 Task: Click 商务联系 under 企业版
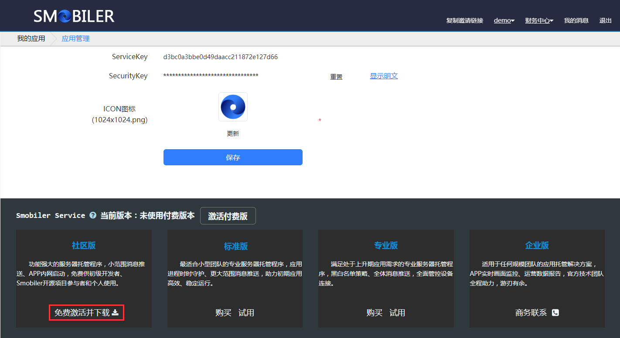pyautogui.click(x=531, y=313)
